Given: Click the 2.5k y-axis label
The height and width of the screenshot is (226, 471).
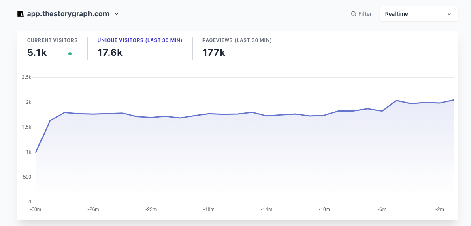Looking at the screenshot, I should (x=26, y=77).
